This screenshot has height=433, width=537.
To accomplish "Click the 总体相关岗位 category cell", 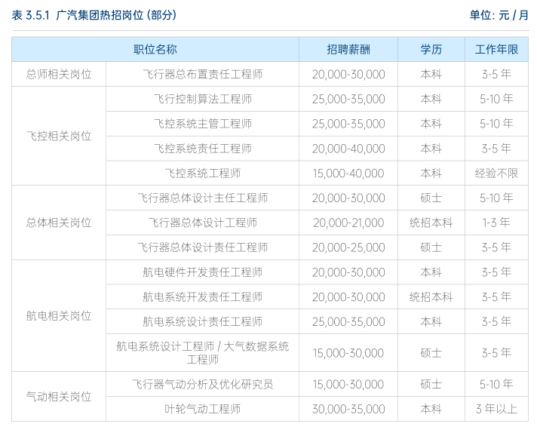I will click(x=59, y=223).
